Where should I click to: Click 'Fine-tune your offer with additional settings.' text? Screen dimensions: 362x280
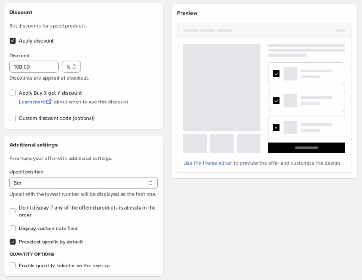pyautogui.click(x=61, y=159)
